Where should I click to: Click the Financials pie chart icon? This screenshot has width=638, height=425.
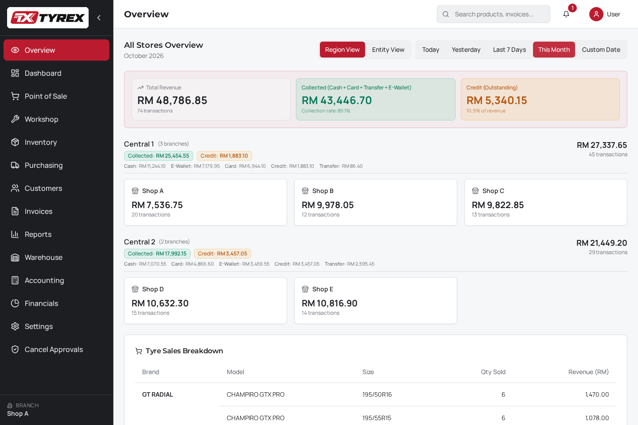[x=15, y=303]
